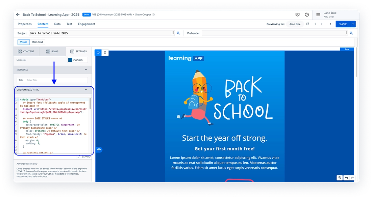This screenshot has height=199, width=373.
Task: Collapse the Custom Head HTML section
Action: [86, 90]
